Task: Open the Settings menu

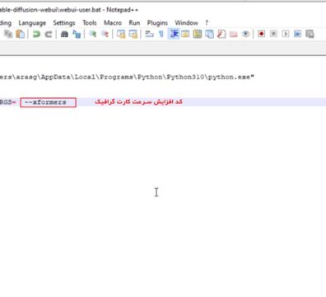Action: pos(64,23)
